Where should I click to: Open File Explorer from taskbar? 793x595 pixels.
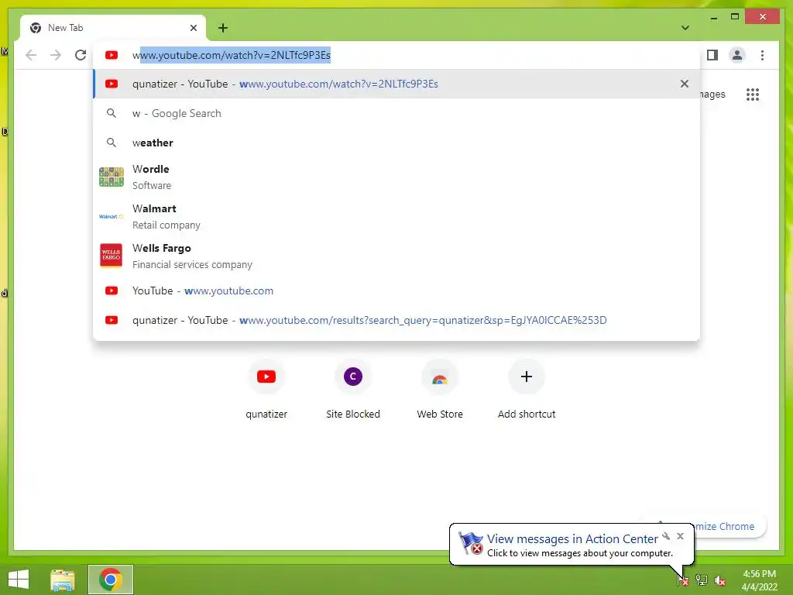[x=63, y=580]
